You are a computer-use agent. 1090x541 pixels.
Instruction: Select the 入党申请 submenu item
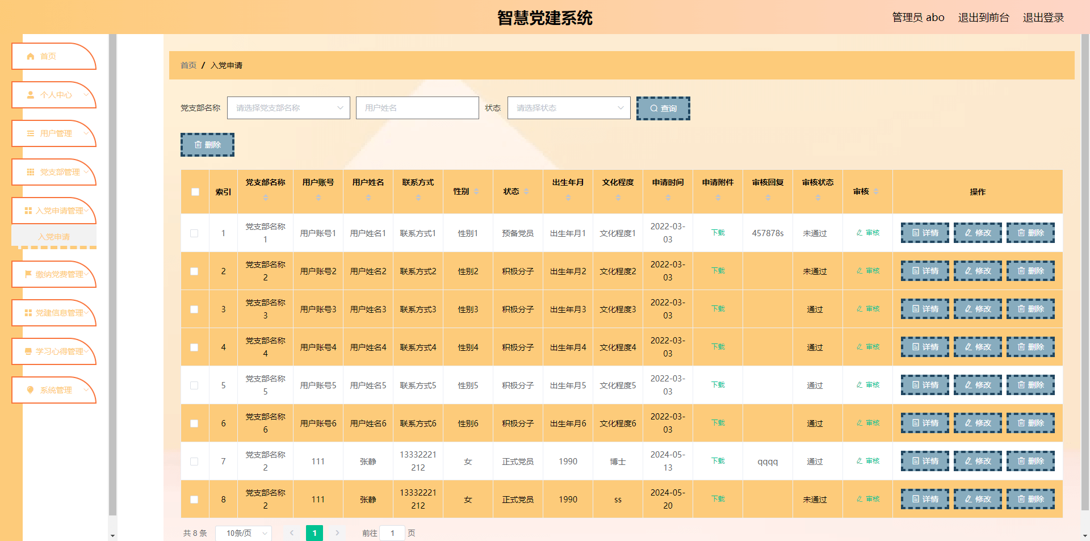tap(54, 237)
